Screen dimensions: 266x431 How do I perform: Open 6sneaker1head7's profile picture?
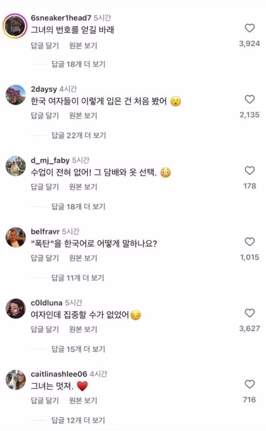(x=16, y=27)
